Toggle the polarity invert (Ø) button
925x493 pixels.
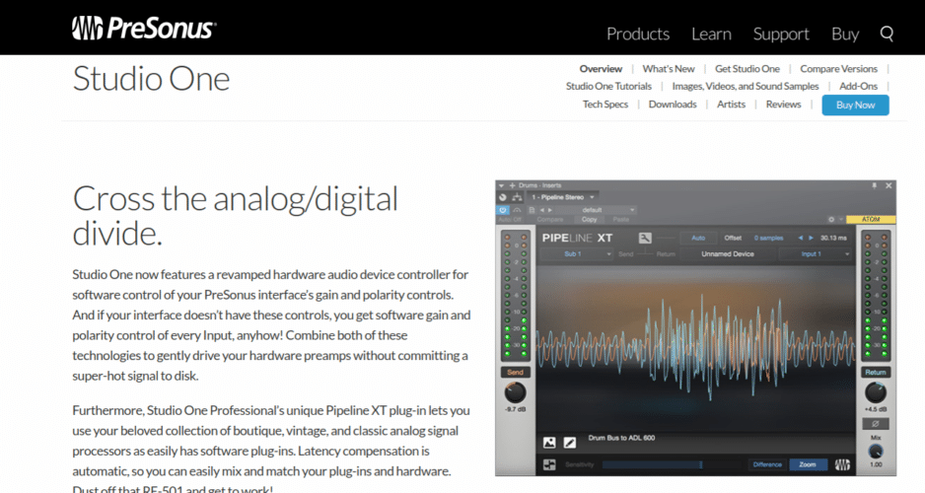876,423
